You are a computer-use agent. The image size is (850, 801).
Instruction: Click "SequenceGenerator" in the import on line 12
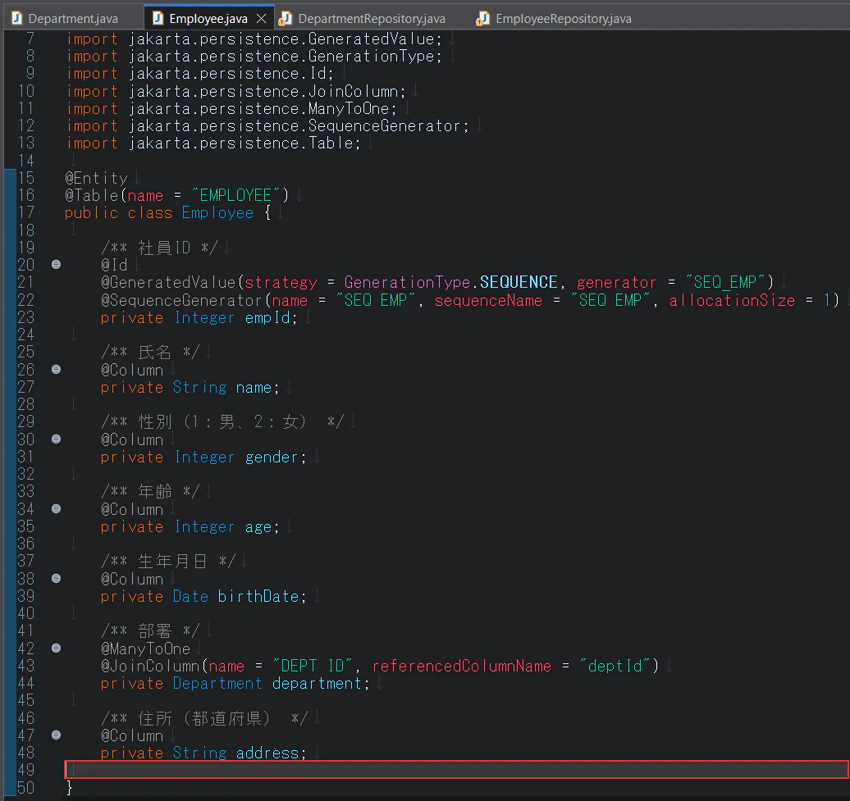[x=384, y=125]
